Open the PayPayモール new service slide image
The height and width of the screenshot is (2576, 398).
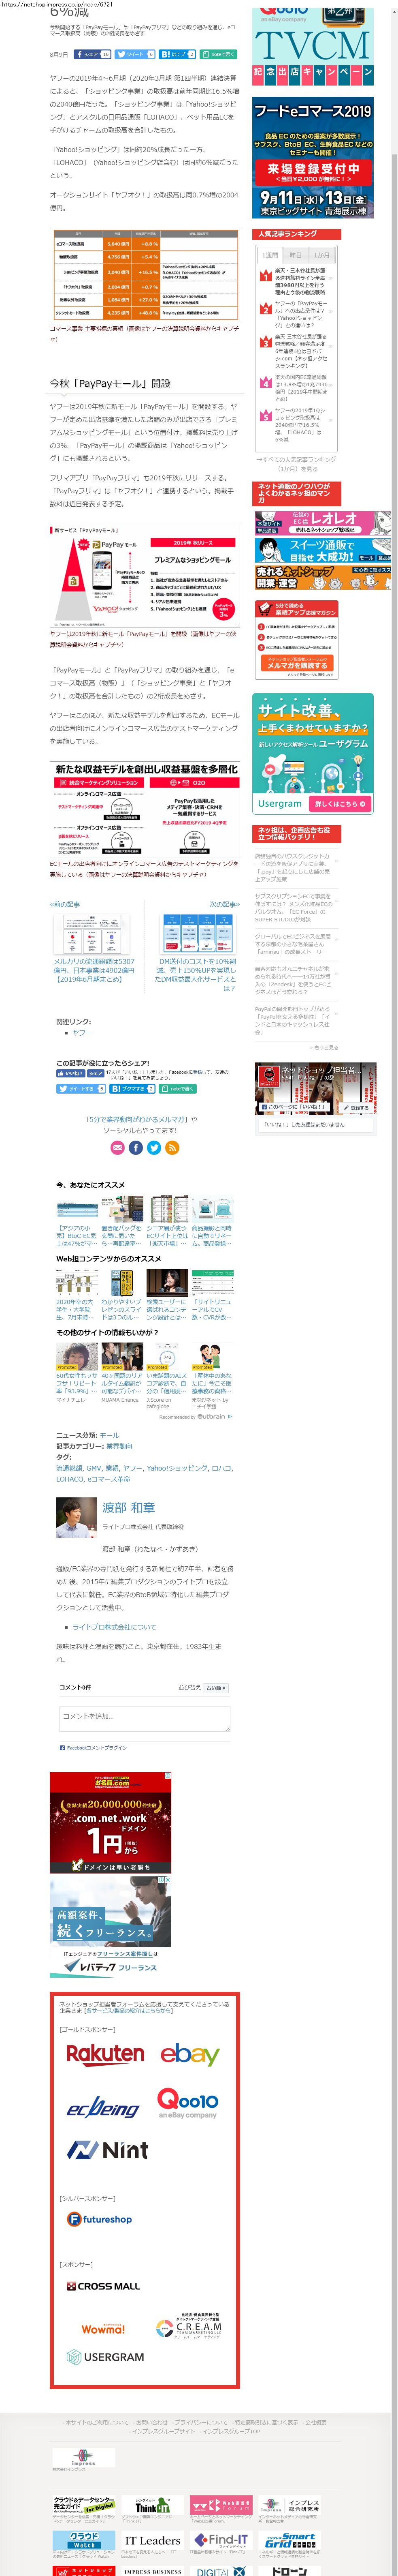(x=144, y=577)
